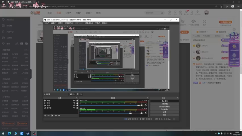Toggle visibility eye for the 显示器 source
The height and width of the screenshot is (136, 242).
point(74,108)
